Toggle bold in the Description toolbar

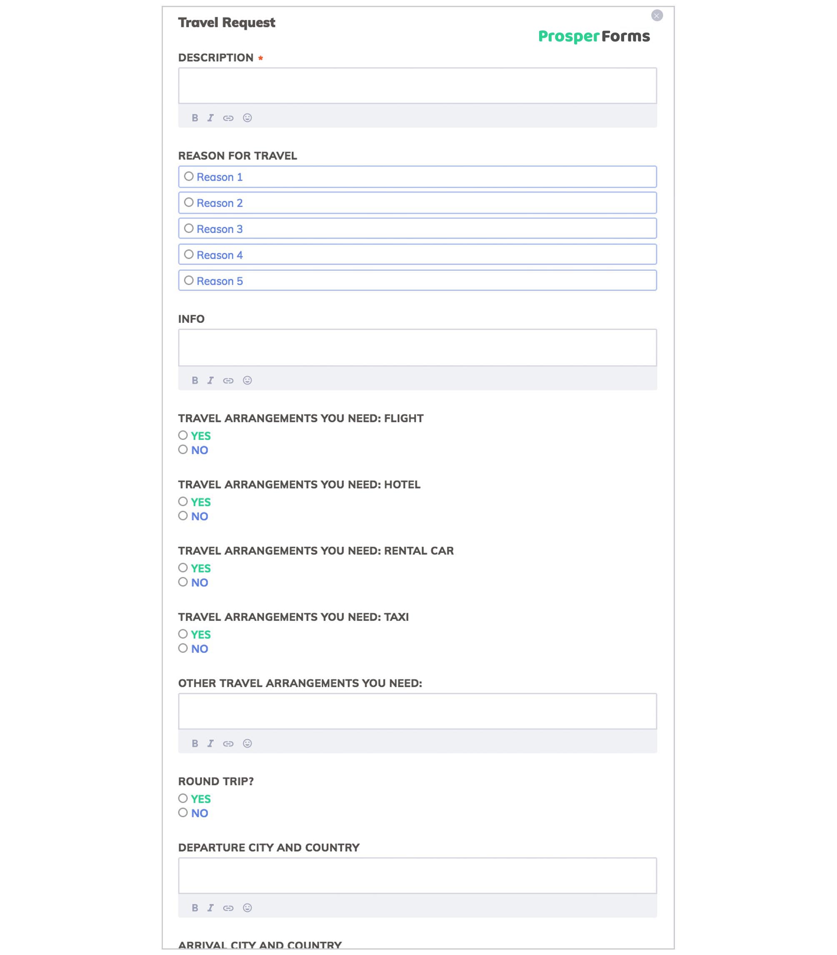click(x=196, y=118)
